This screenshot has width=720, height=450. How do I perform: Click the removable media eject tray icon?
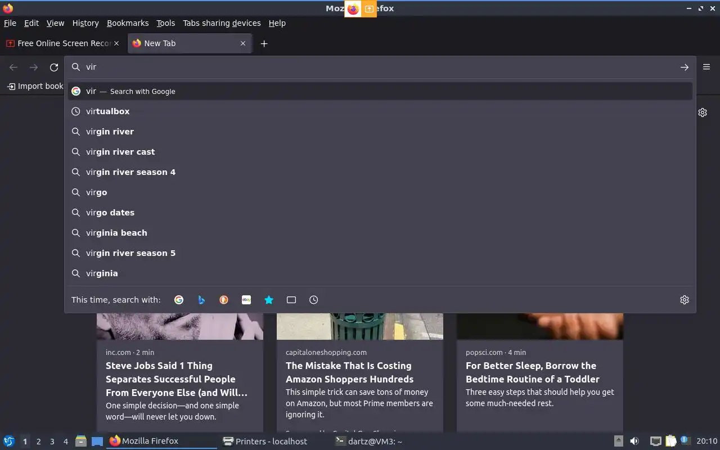pyautogui.click(x=618, y=441)
